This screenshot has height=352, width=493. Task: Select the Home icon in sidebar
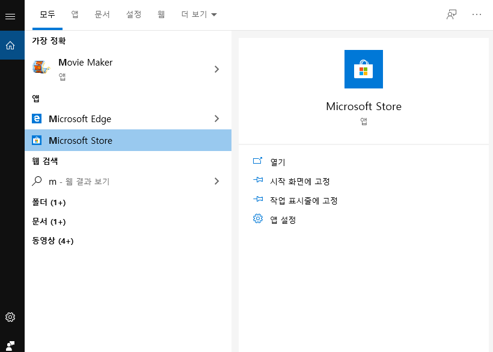click(10, 45)
